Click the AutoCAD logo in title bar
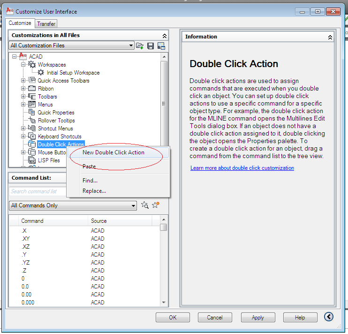 (10, 11)
